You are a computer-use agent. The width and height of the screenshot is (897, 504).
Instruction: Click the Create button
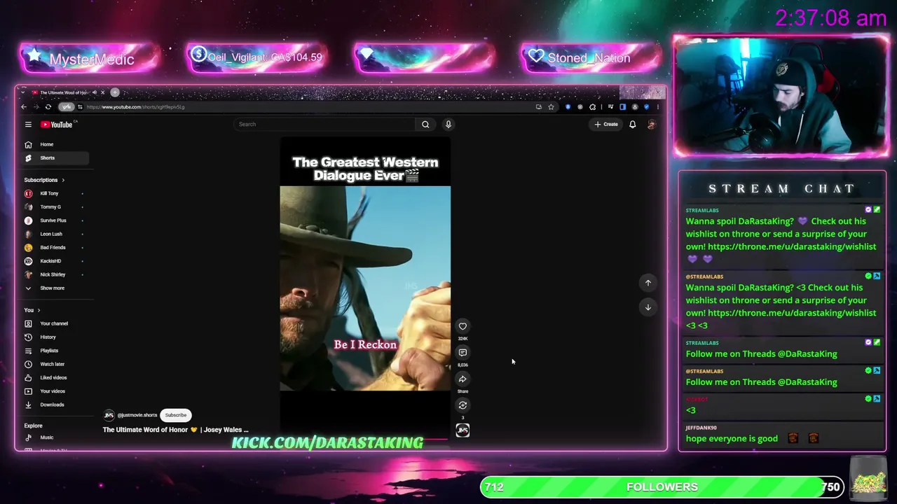606,125
